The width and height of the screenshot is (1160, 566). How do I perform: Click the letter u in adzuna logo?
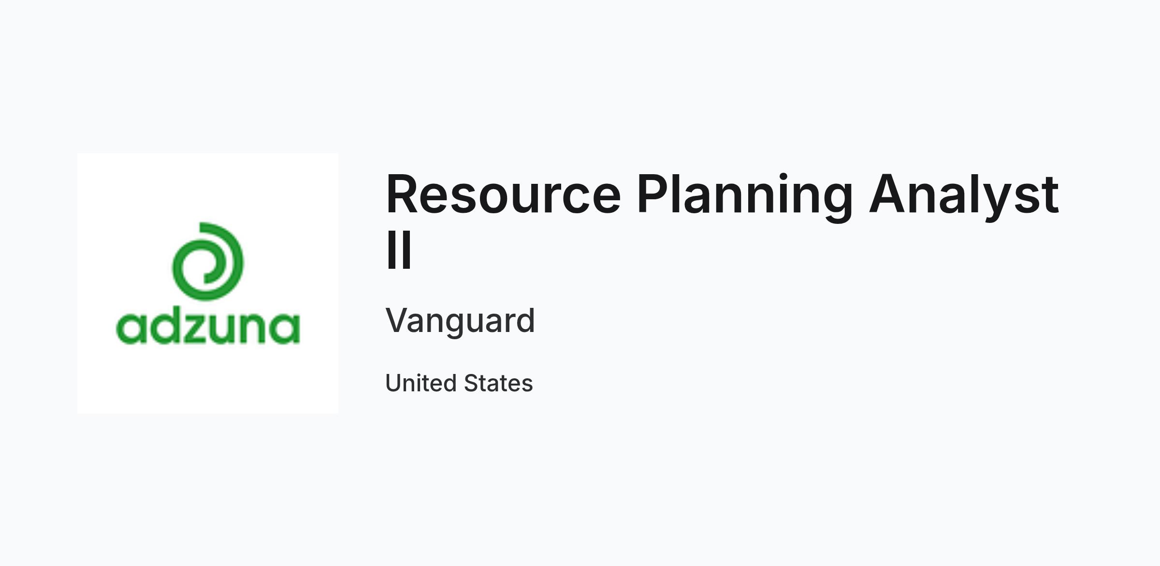pos(223,329)
